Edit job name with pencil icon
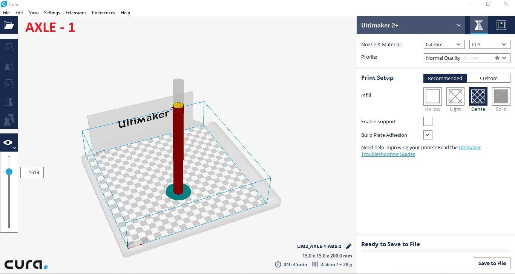 [x=349, y=247]
